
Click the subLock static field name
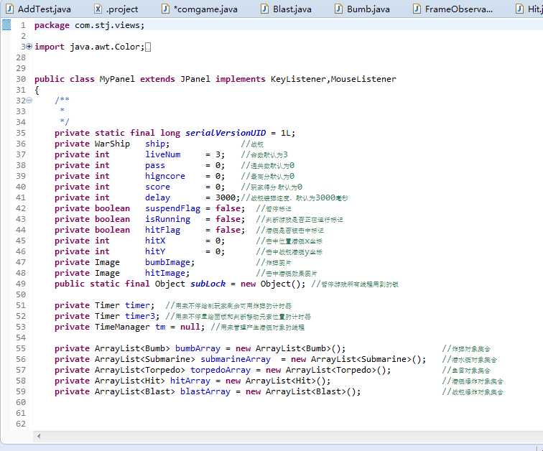tap(208, 284)
